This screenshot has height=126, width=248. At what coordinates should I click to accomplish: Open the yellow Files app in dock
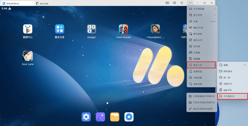(115, 117)
